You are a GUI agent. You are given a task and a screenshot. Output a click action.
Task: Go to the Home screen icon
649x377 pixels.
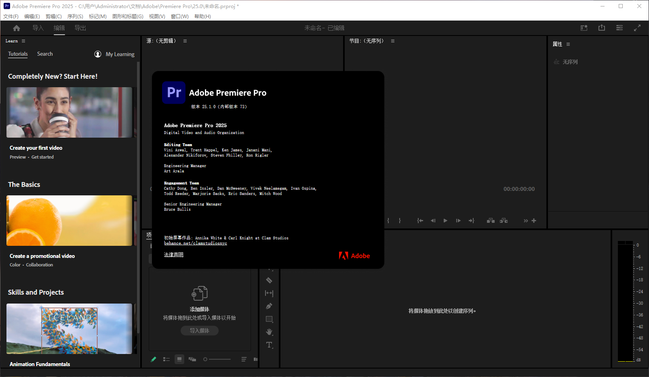(x=17, y=28)
